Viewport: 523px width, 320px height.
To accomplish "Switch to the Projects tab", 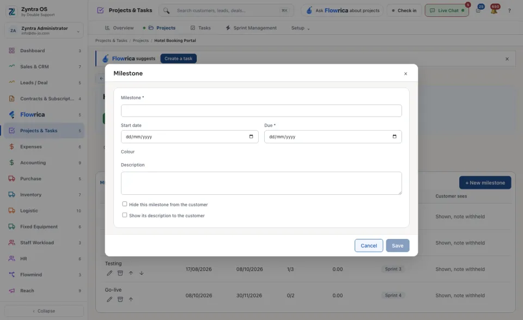I will click(x=162, y=28).
